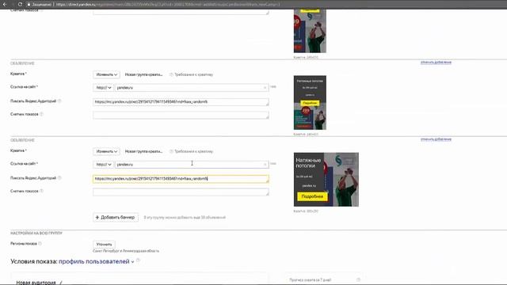
Task: Click the yandex.ru site link field in bottom ad
Action: pos(192,165)
